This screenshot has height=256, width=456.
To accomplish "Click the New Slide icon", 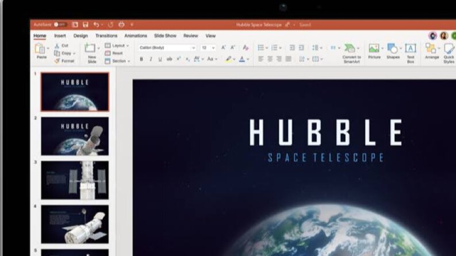I will pyautogui.click(x=90, y=48).
